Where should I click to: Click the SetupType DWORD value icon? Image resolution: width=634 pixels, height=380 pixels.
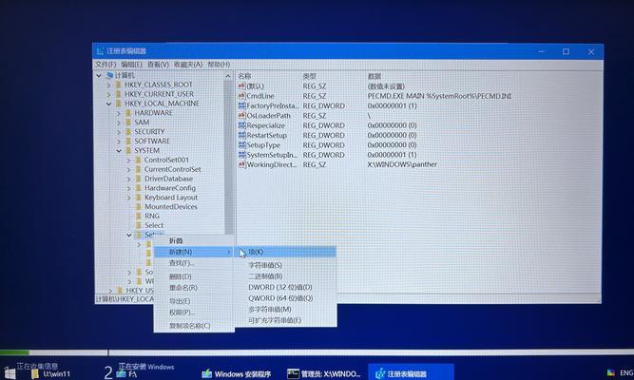241,144
